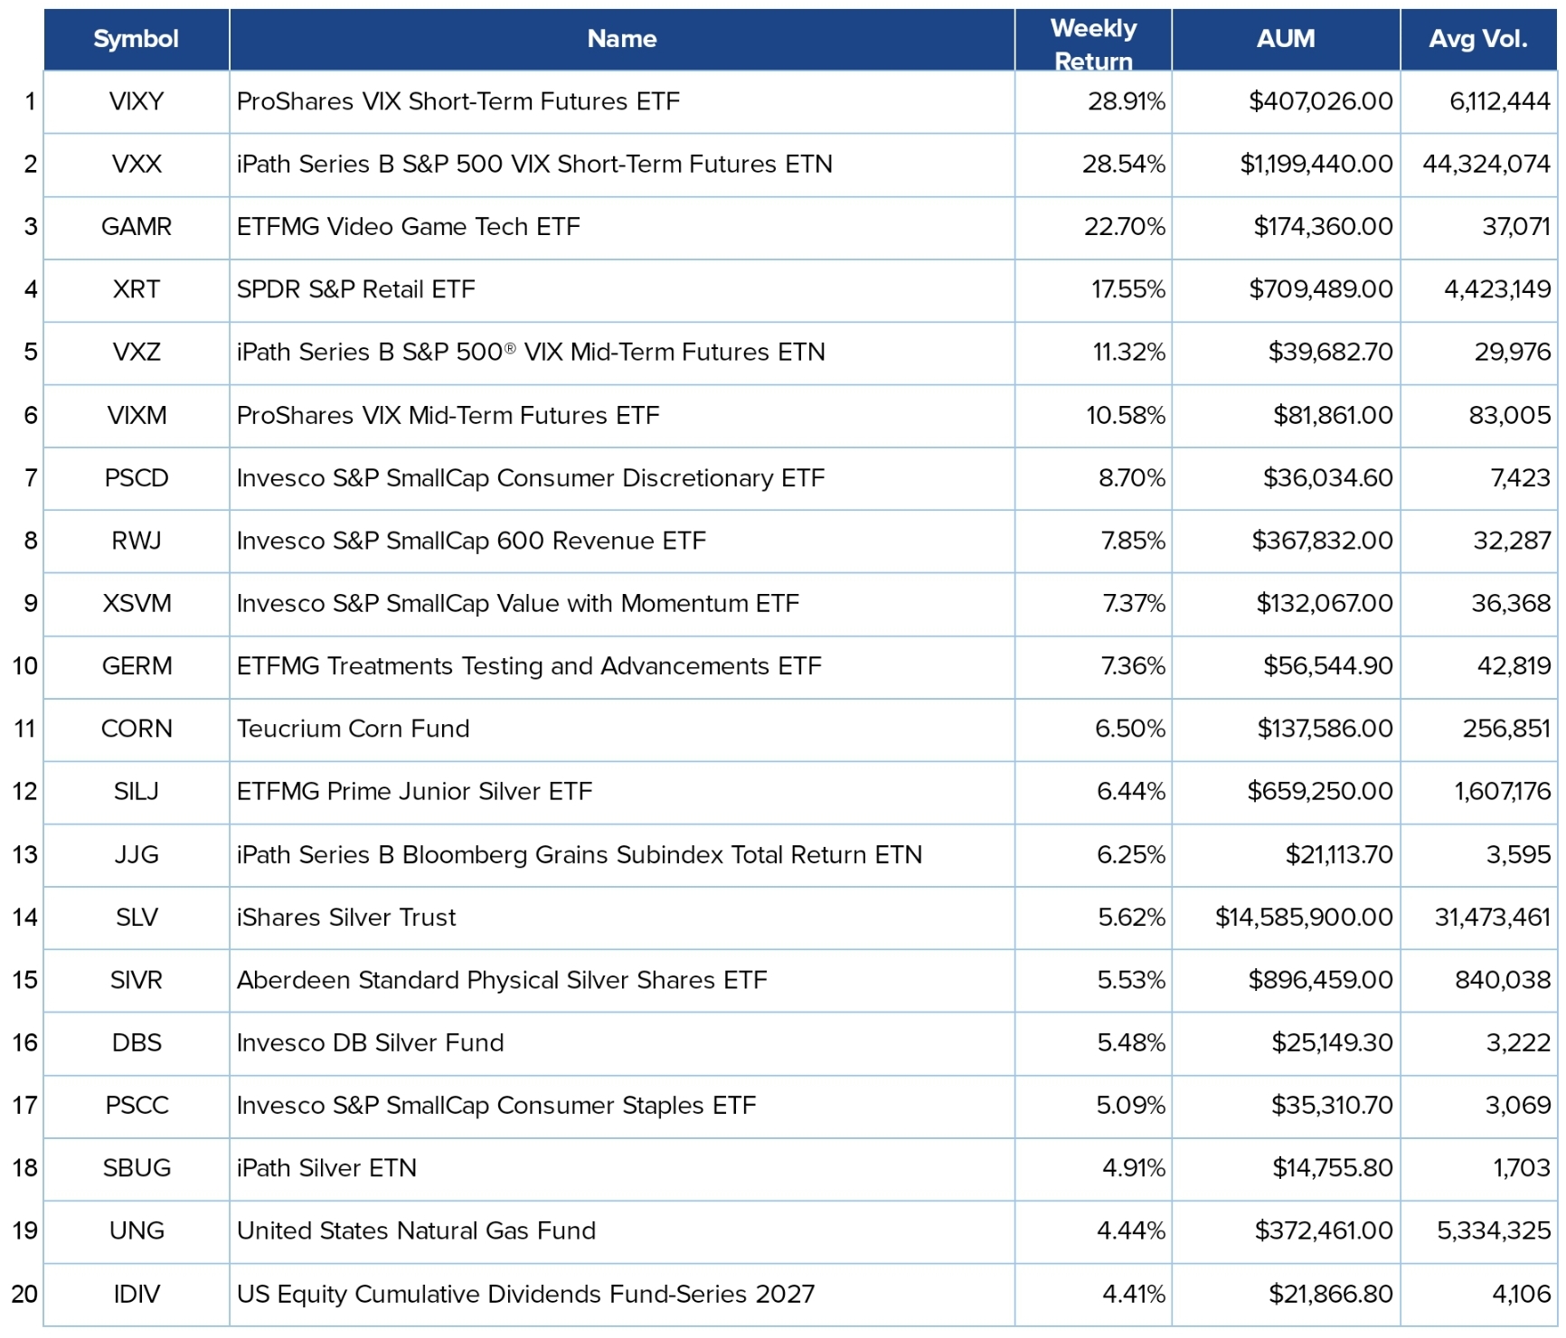Click the 11.32% weekly return value

pyautogui.click(x=1129, y=352)
